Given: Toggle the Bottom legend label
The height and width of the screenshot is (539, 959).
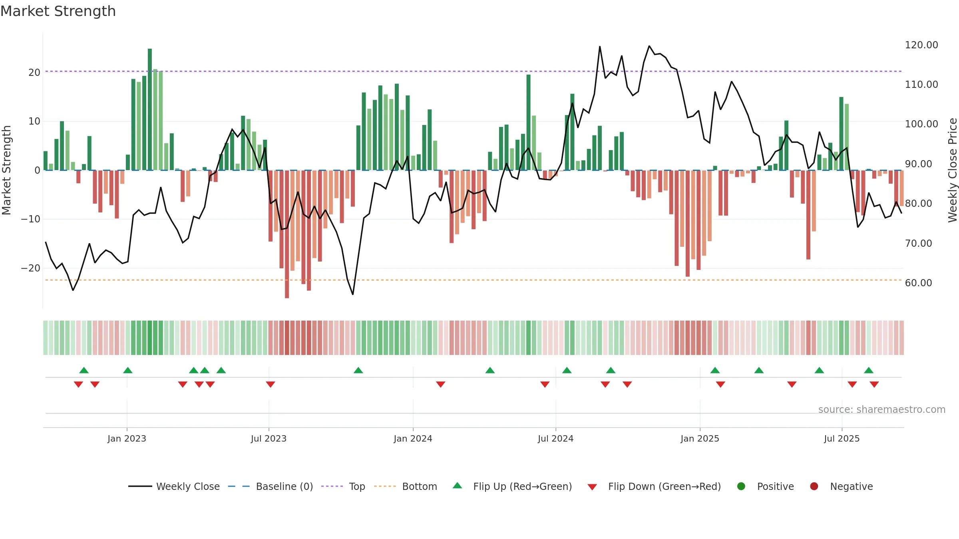Looking at the screenshot, I should [420, 487].
